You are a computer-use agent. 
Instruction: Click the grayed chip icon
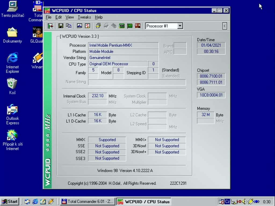coord(114,26)
